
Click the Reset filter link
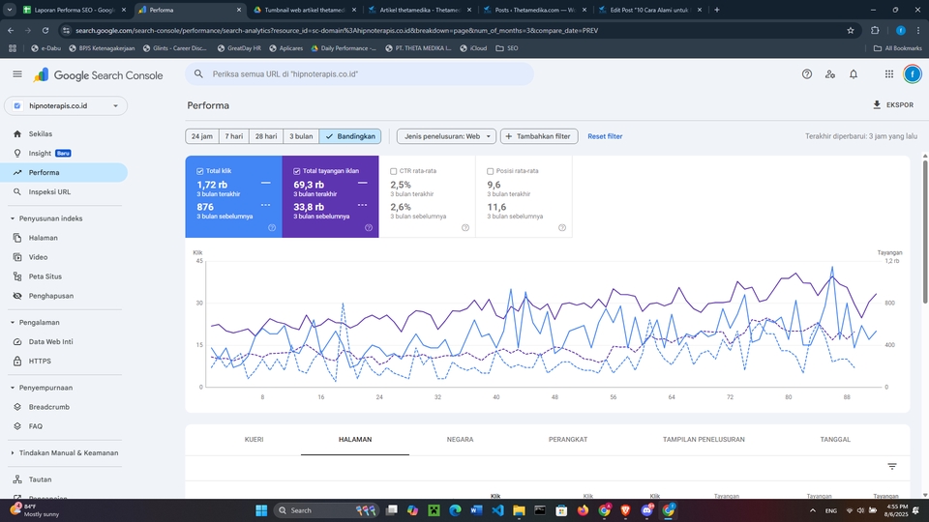point(605,136)
